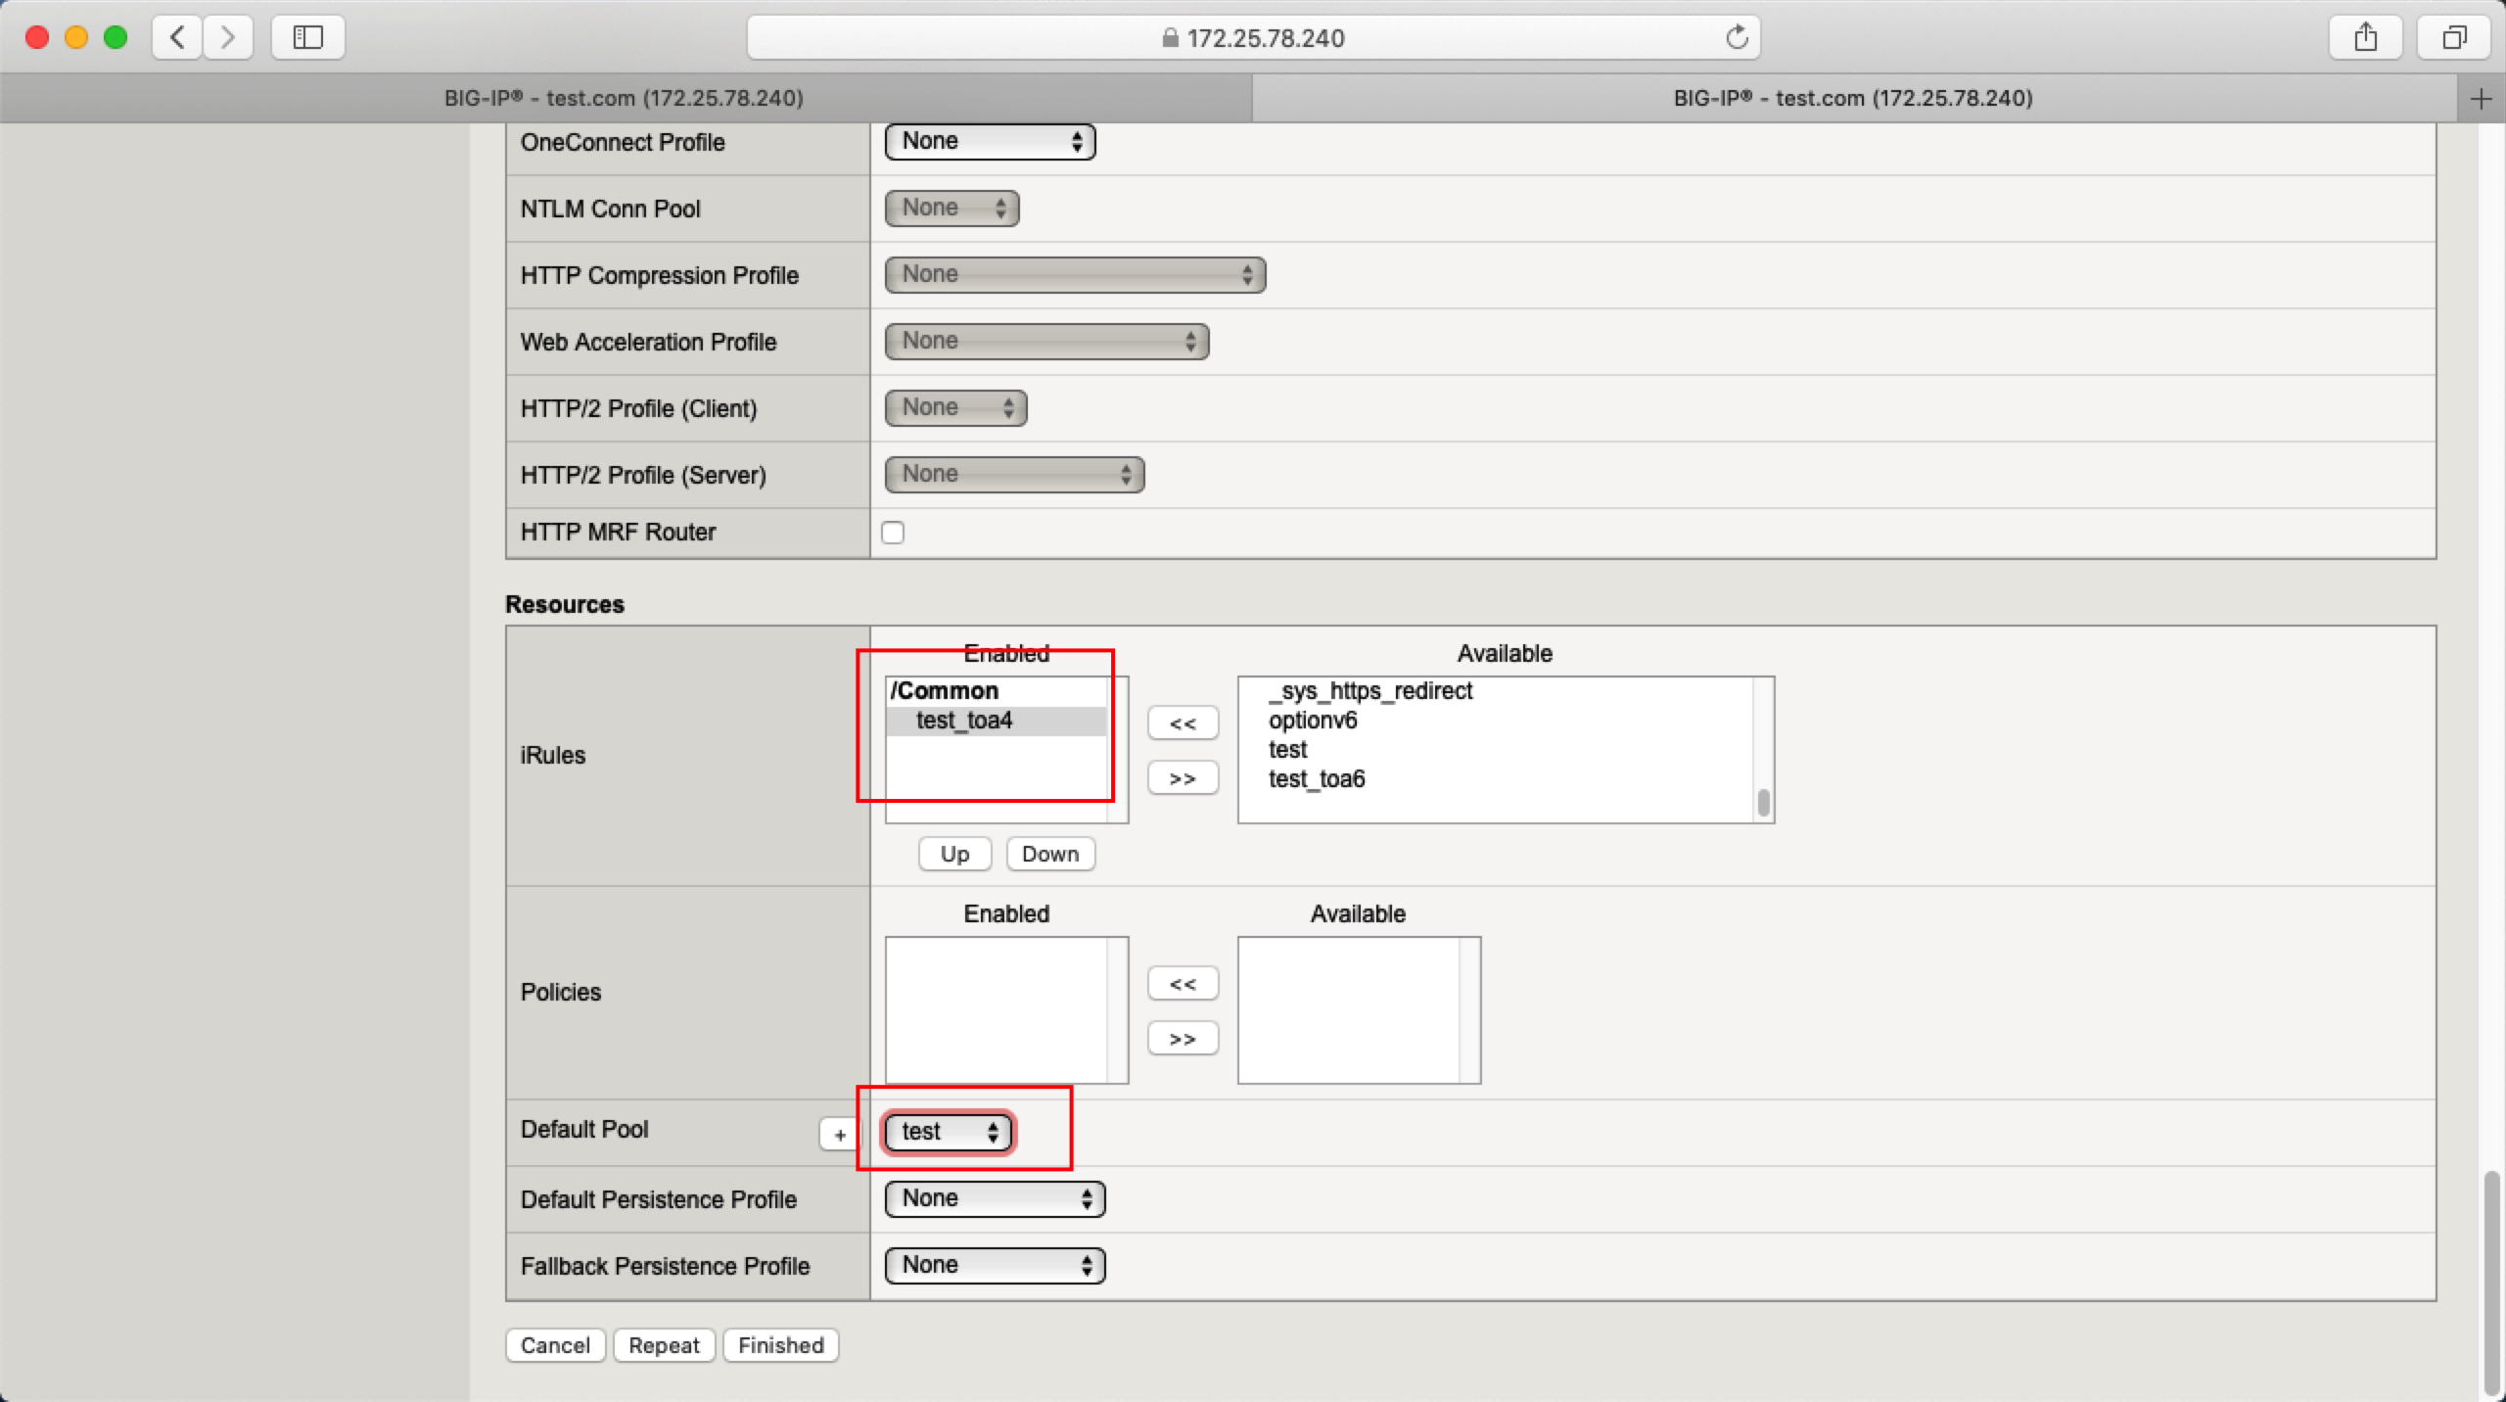The image size is (2506, 1402).
Task: Click Safari forward navigation arrow
Action: click(228, 37)
